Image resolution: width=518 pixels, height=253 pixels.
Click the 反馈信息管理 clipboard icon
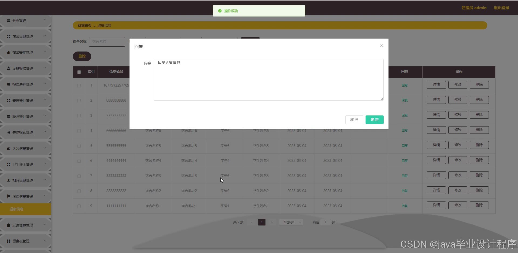point(9,225)
